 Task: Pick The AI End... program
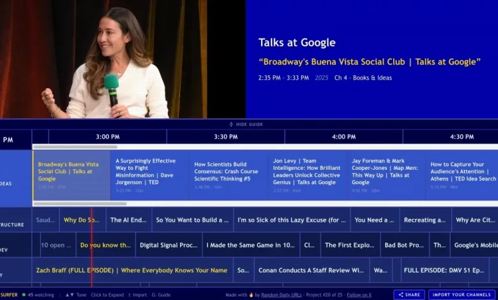(x=128, y=220)
